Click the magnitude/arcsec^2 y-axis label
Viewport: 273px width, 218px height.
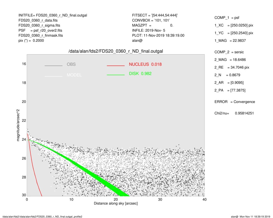pos(18,125)
